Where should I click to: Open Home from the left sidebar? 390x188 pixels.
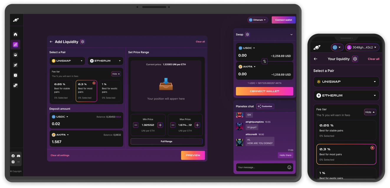[x=15, y=34]
